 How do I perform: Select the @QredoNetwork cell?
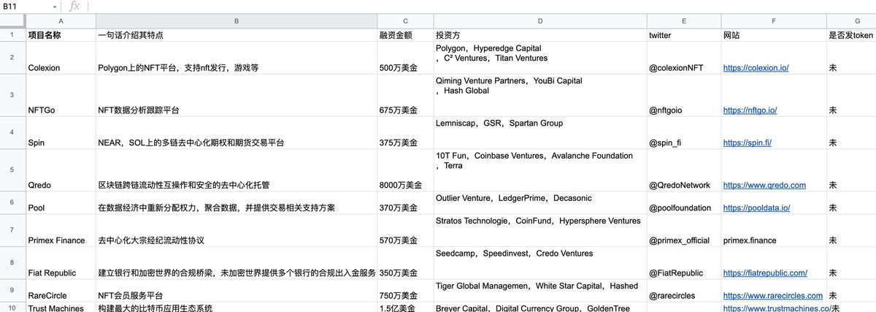pyautogui.click(x=683, y=170)
